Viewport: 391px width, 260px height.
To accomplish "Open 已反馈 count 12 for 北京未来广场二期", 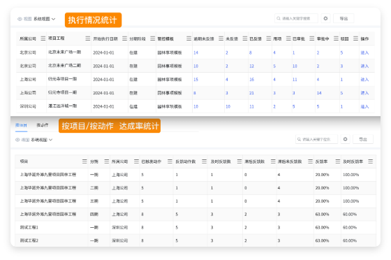I will coord(251,66).
